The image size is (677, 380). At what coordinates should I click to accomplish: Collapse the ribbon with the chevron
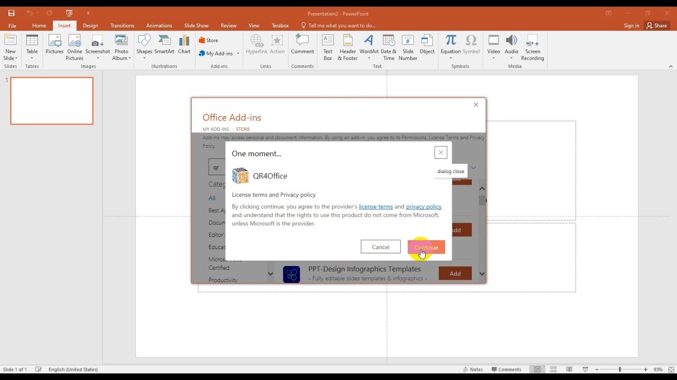tap(671, 66)
